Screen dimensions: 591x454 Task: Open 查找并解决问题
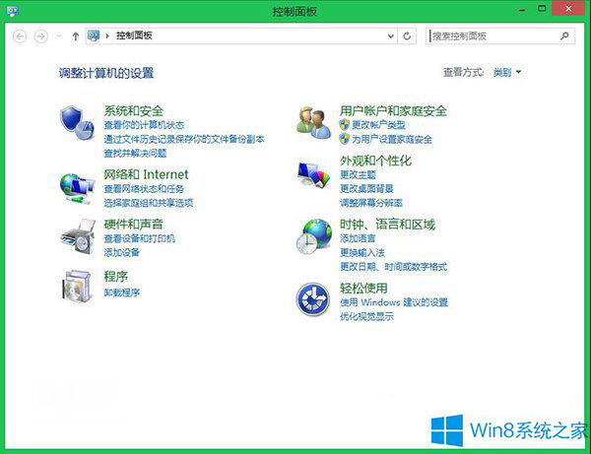click(x=135, y=153)
